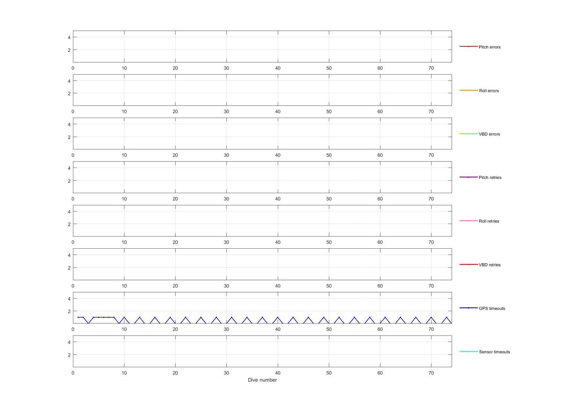The height and width of the screenshot is (413, 561).
Task: Click the green VBD errors legend line
Action: point(468,134)
